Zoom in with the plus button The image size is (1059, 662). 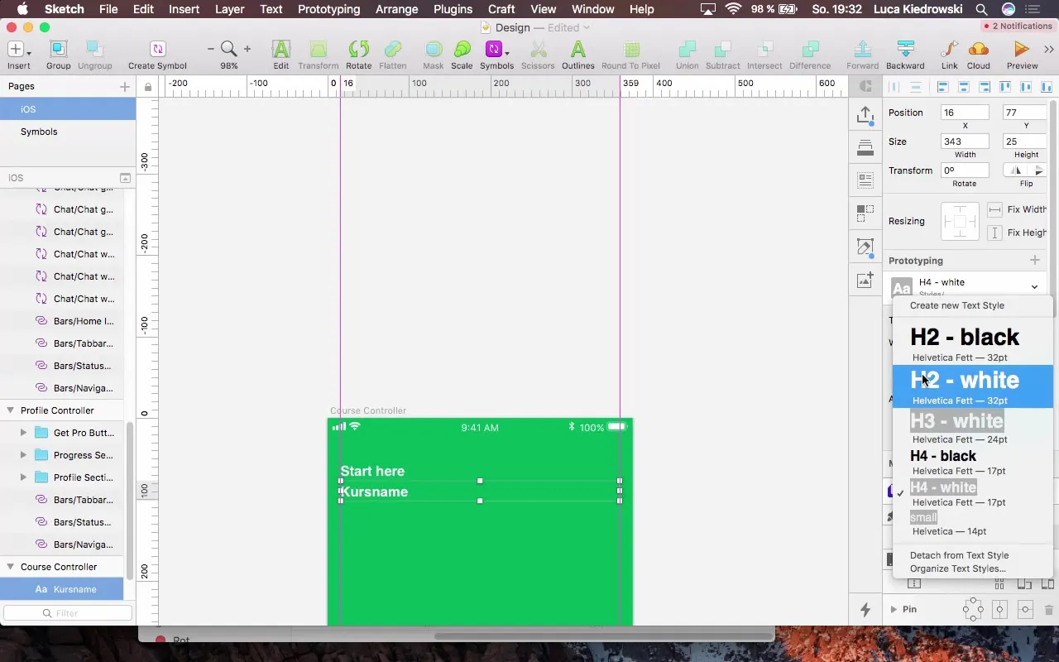coord(247,49)
